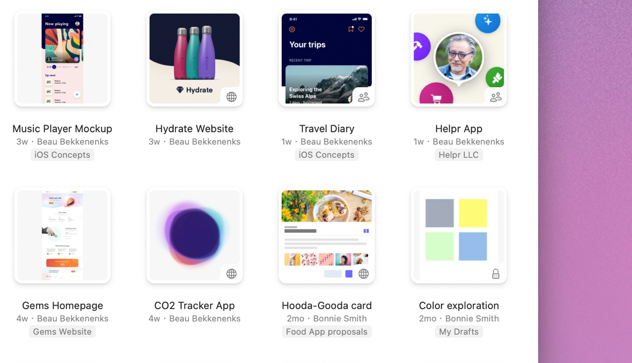Toggle visibility on Color exploration project

click(x=496, y=273)
